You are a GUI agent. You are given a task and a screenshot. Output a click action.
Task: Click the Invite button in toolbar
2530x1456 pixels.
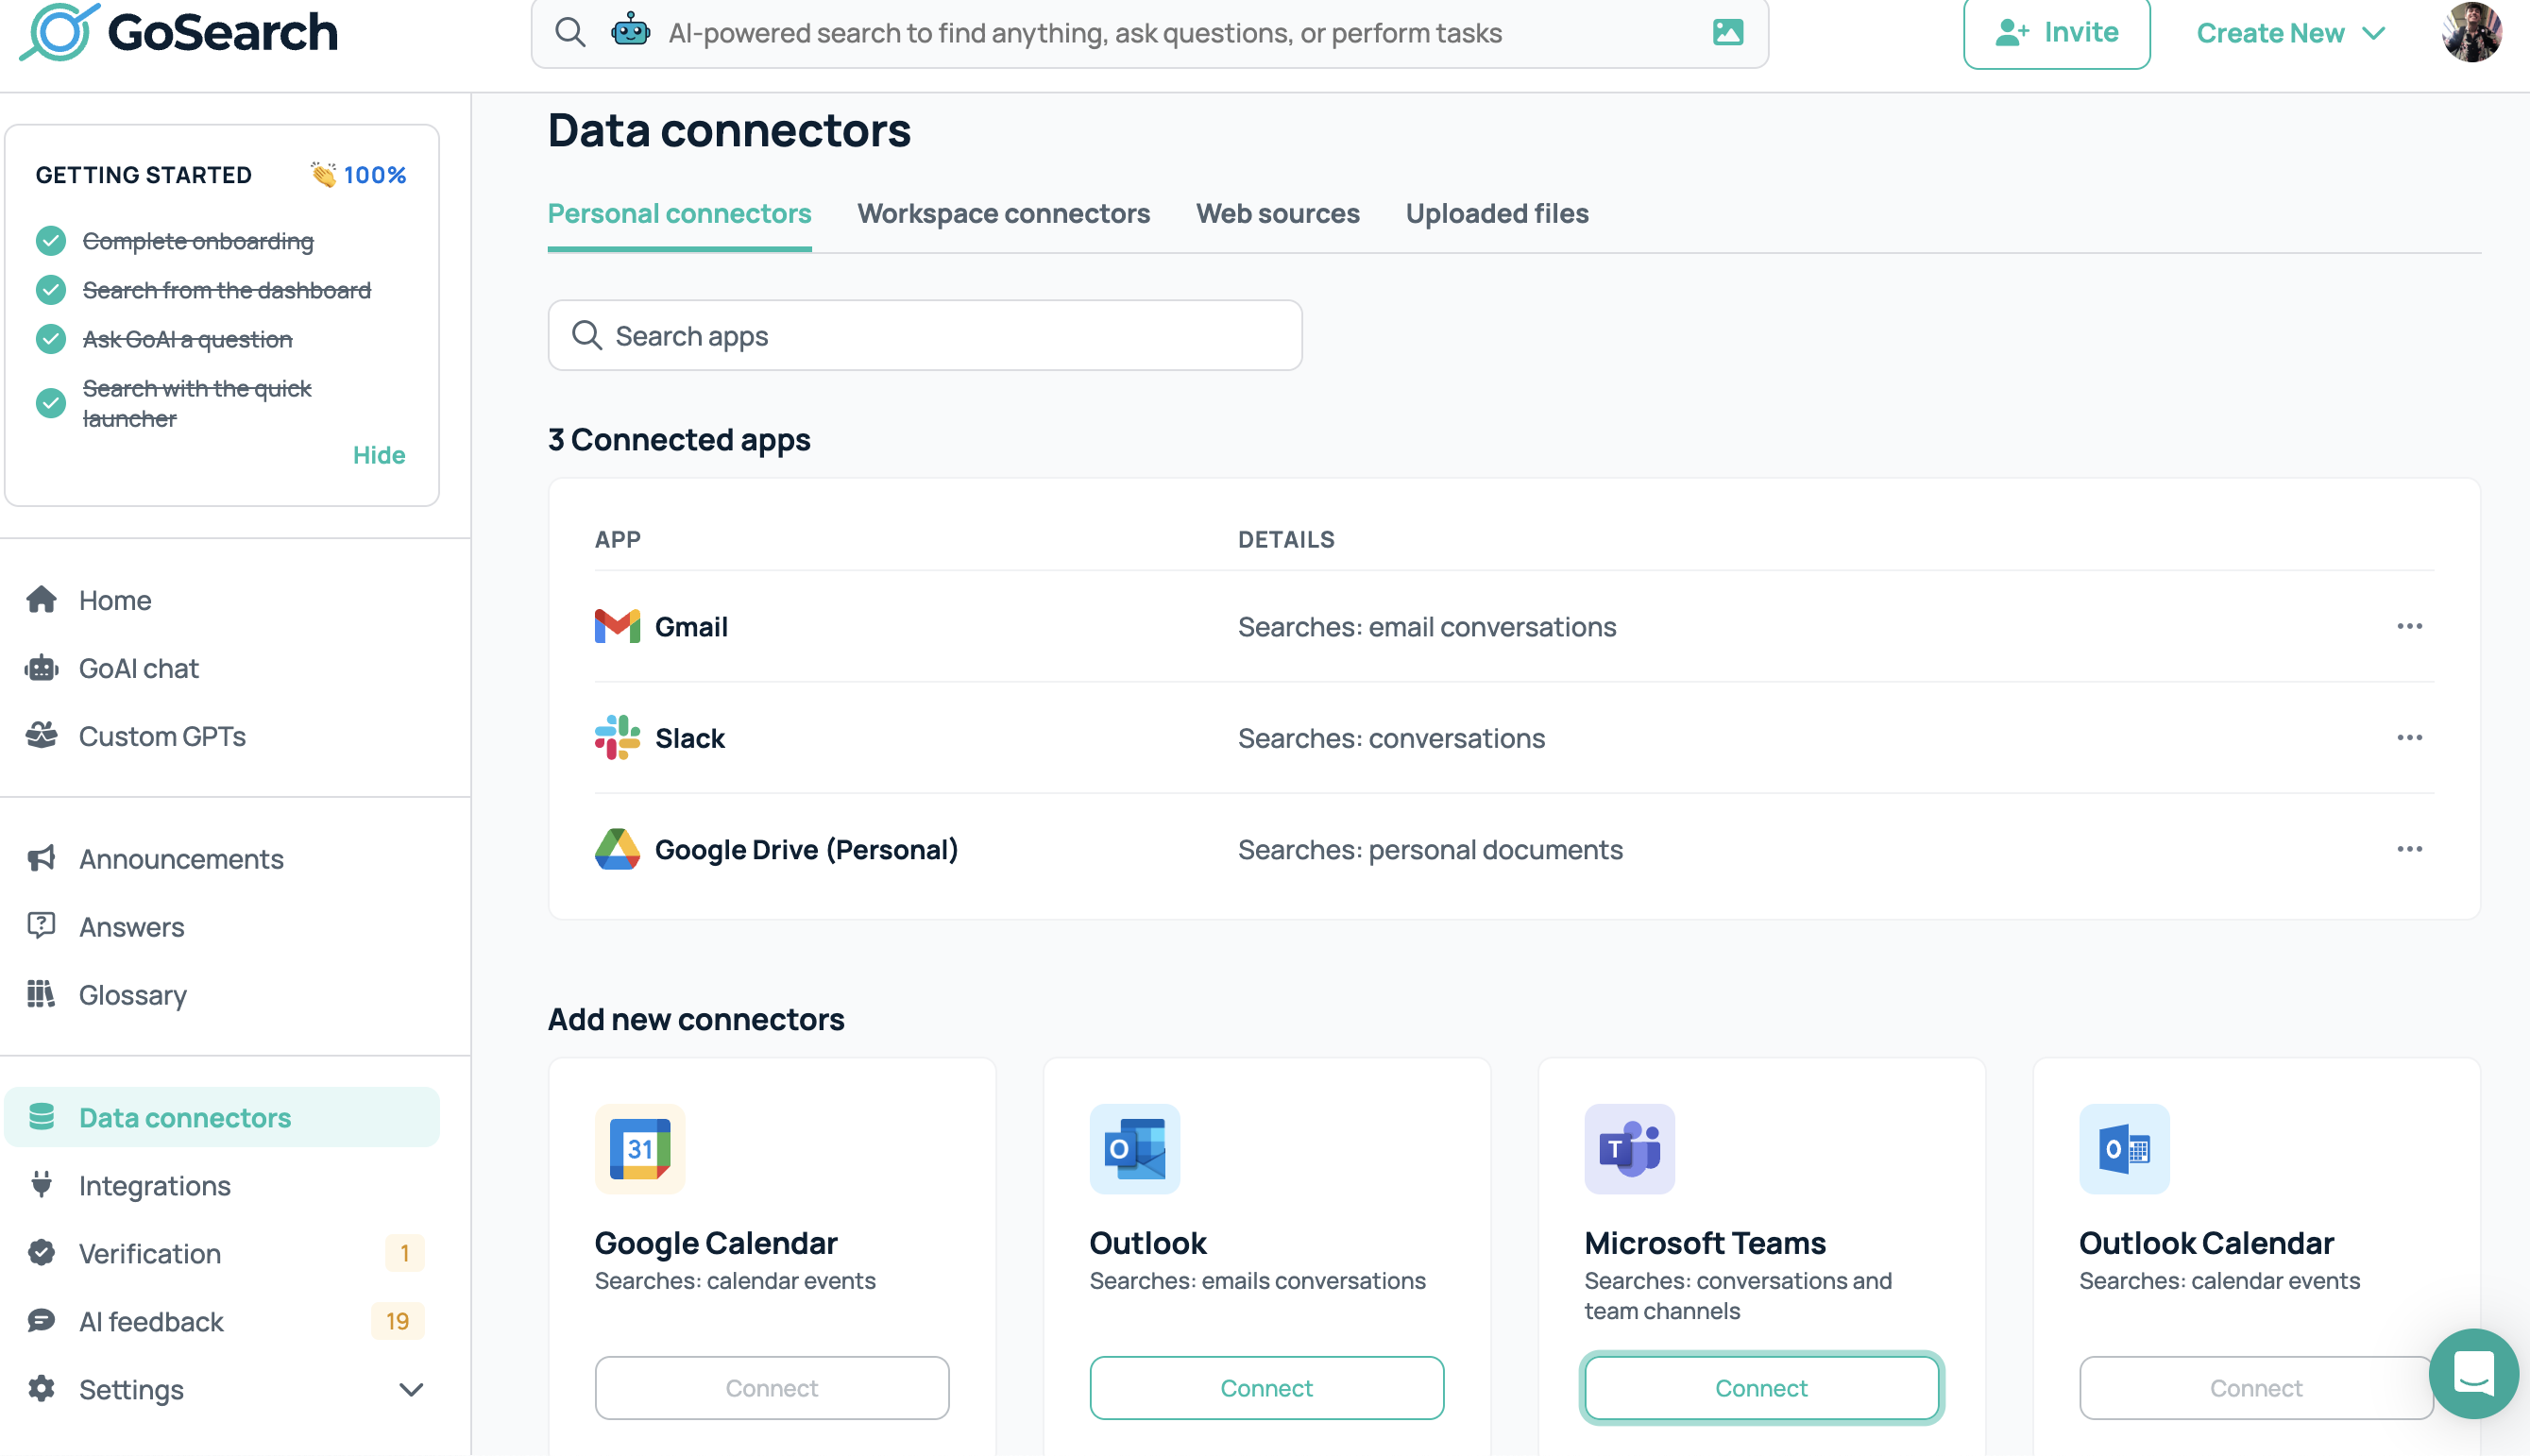pyautogui.click(x=2058, y=33)
